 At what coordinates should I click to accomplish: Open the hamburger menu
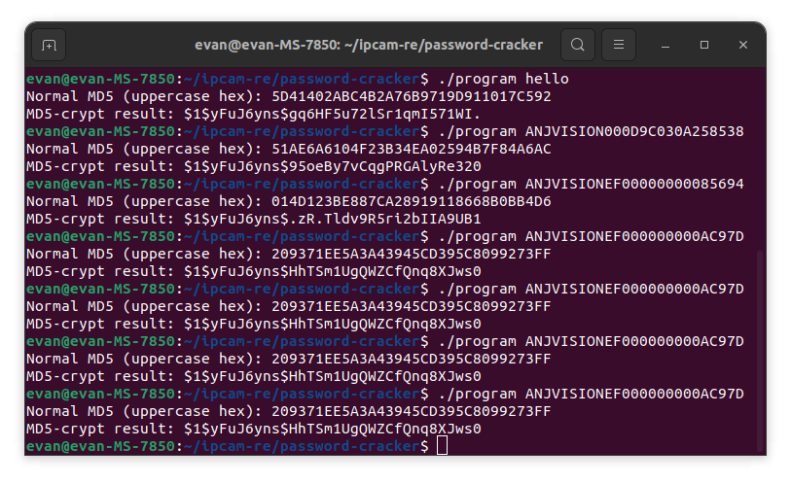(619, 45)
